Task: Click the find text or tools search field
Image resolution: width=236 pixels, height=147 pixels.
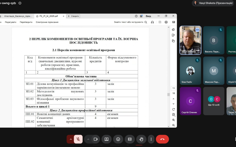Action: (130, 22)
